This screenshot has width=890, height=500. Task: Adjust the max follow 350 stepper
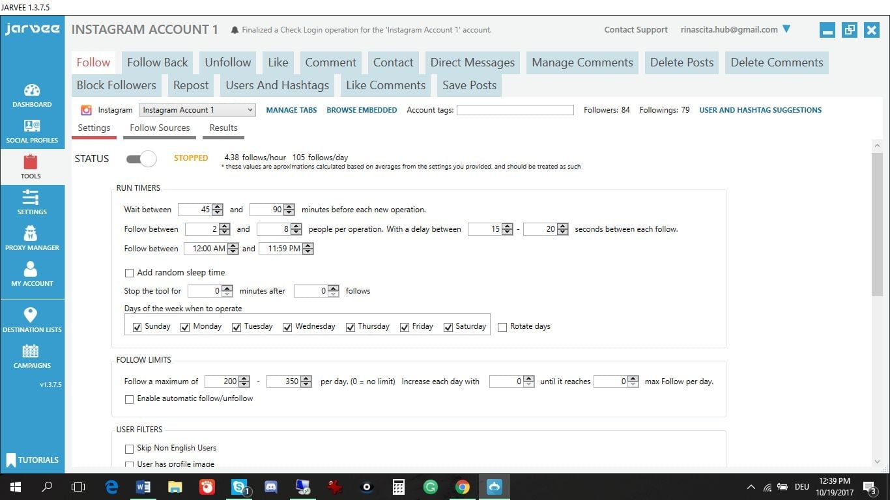point(306,382)
